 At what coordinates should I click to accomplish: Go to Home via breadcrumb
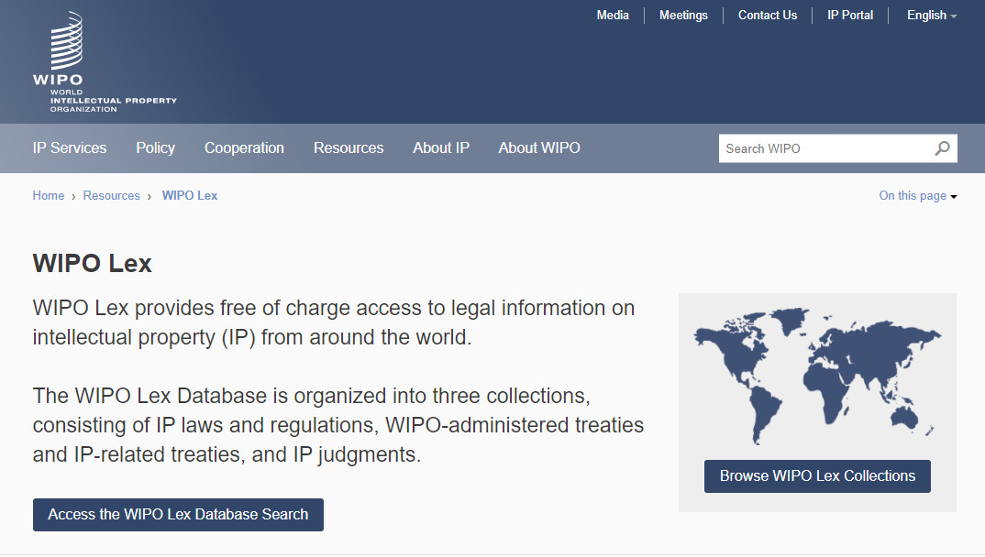(x=49, y=196)
